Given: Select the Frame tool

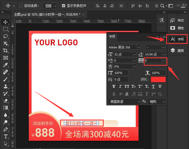Looking at the screenshot, I should [5, 58].
